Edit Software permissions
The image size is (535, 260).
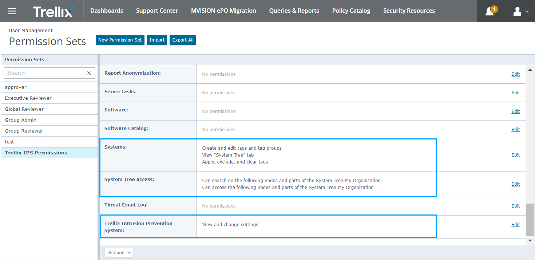click(x=516, y=111)
